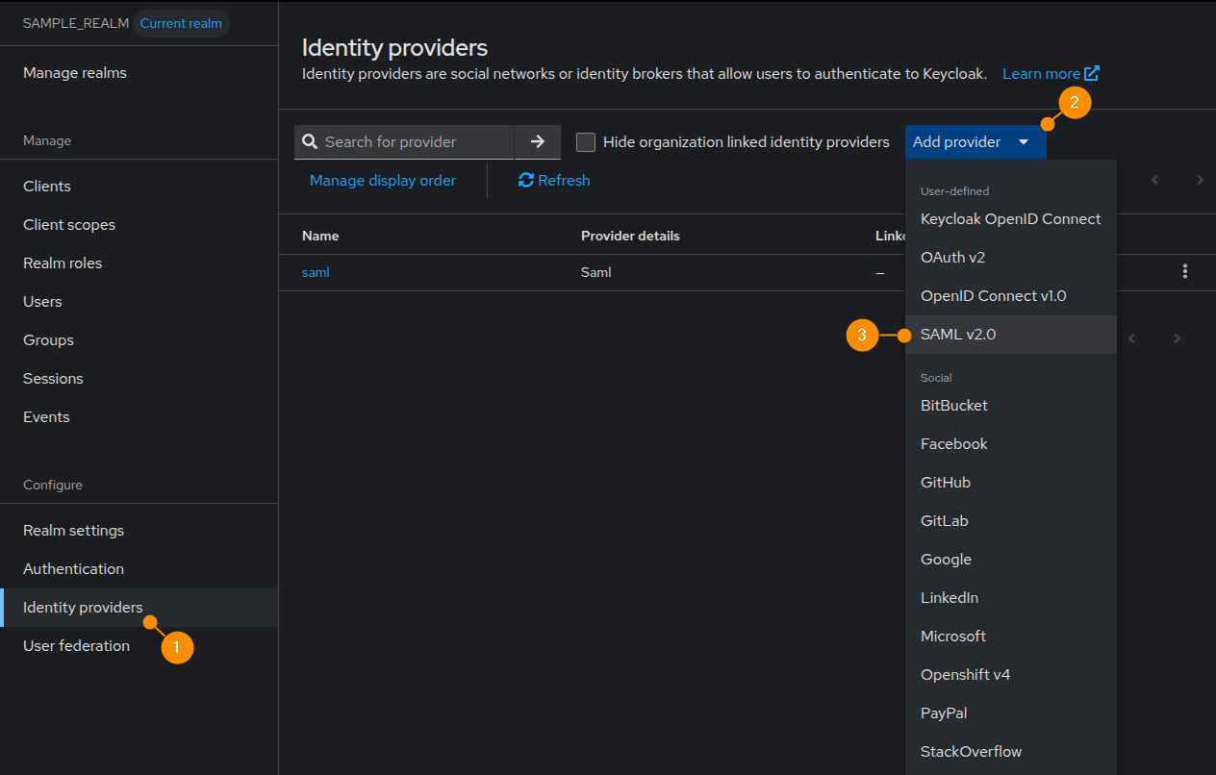Go to next page using top pagination arrow
This screenshot has width=1216, height=775.
click(x=1200, y=180)
